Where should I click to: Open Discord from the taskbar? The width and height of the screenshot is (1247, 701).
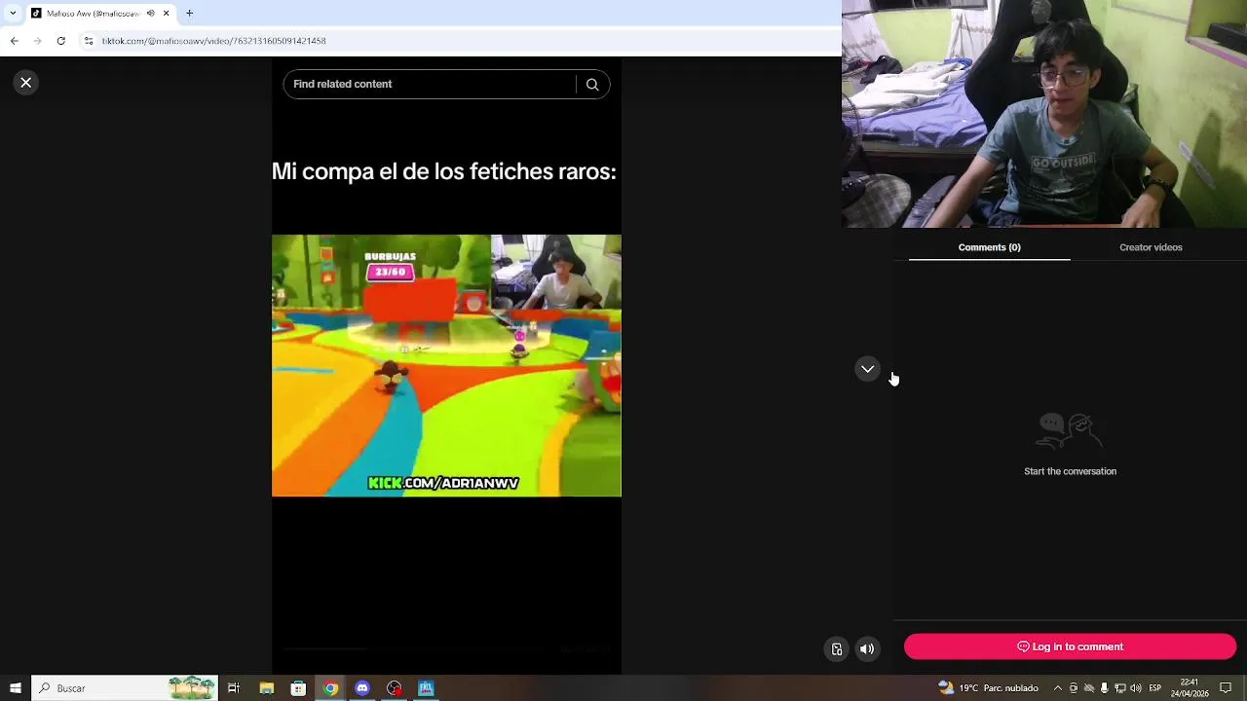[362, 688]
